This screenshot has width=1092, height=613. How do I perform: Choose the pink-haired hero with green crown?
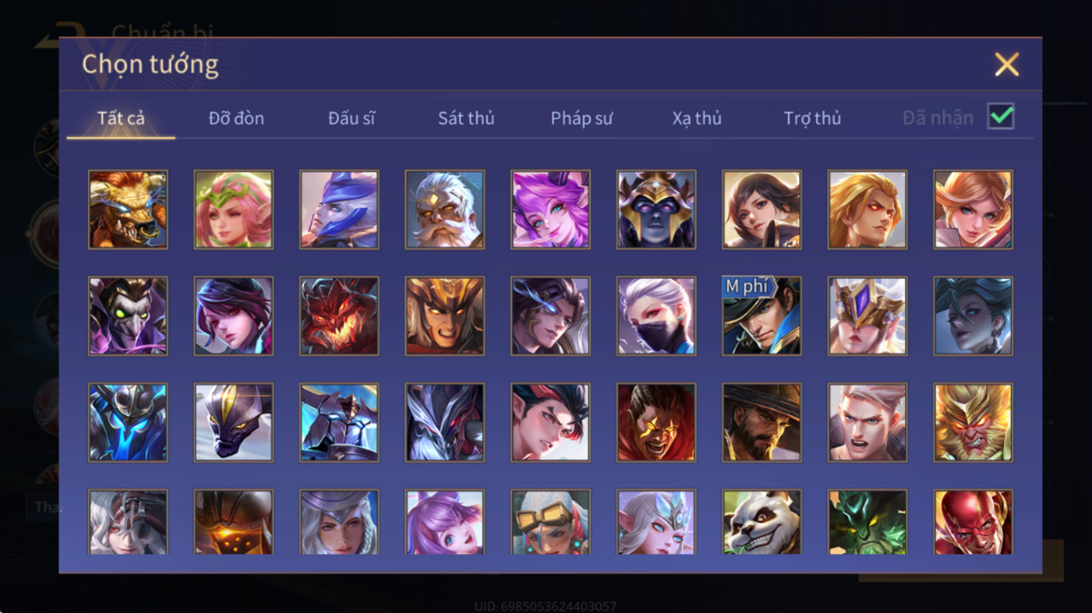(x=234, y=210)
